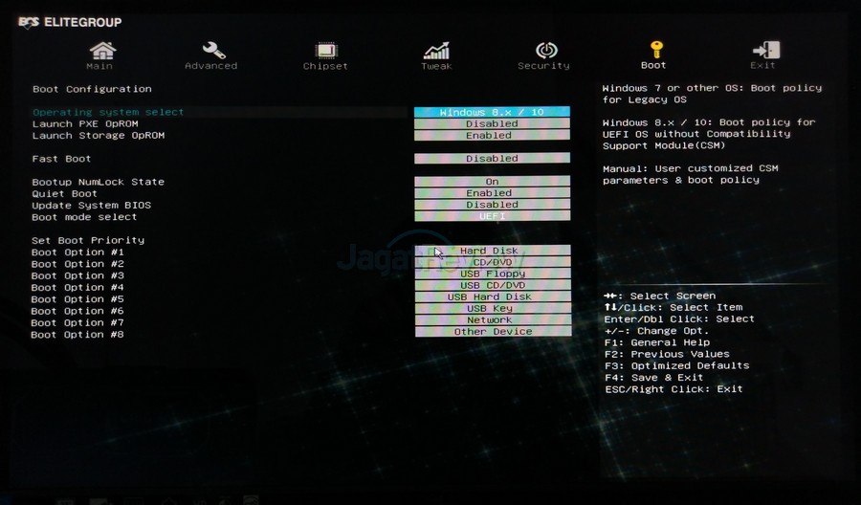The height and width of the screenshot is (505, 861).
Task: Change Boot mode select UEFI value
Action: pos(492,216)
